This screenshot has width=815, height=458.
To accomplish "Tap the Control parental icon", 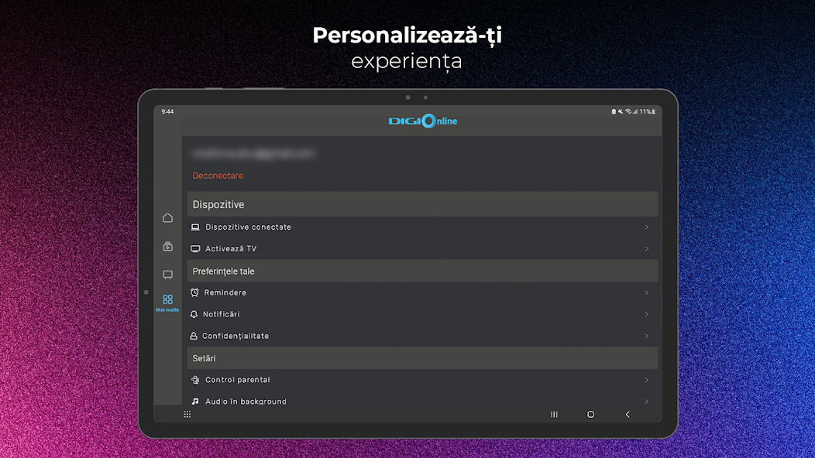I will tap(195, 380).
